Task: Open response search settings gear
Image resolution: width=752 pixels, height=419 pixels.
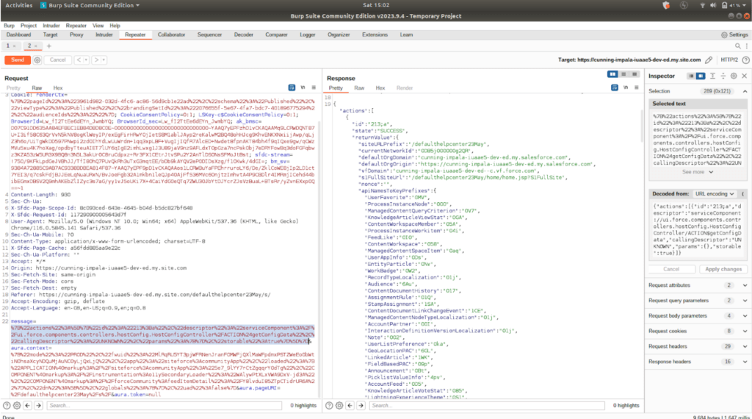Action: [x=339, y=406]
